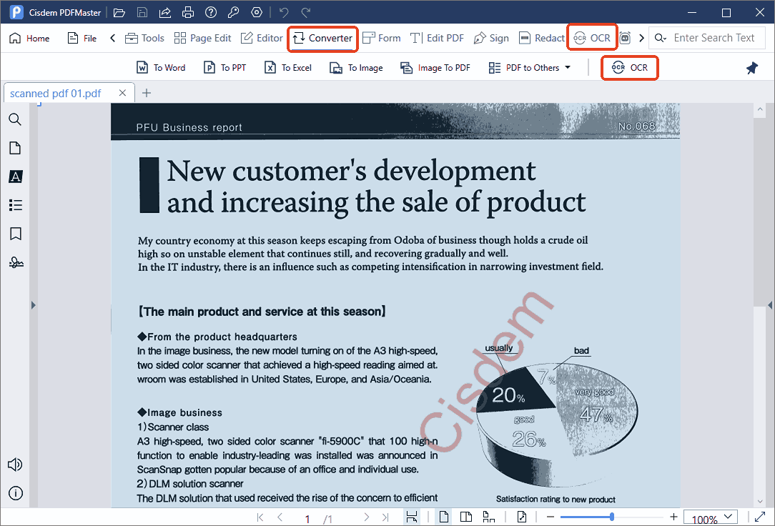This screenshot has width=775, height=526.
Task: Click the AI robot icon next to OCR
Action: (626, 38)
